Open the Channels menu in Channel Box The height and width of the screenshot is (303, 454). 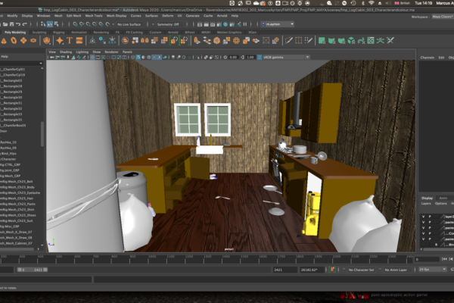pyautogui.click(x=427, y=58)
